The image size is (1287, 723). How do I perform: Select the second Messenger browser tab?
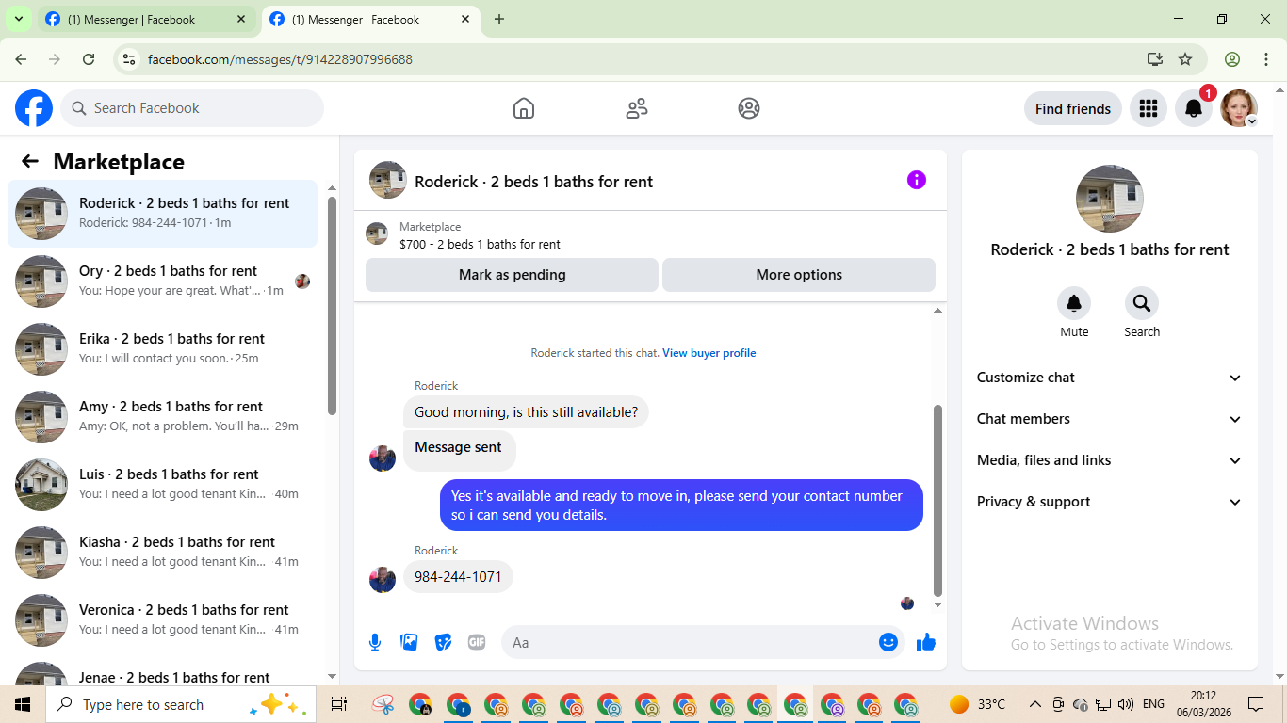pyautogui.click(x=370, y=19)
